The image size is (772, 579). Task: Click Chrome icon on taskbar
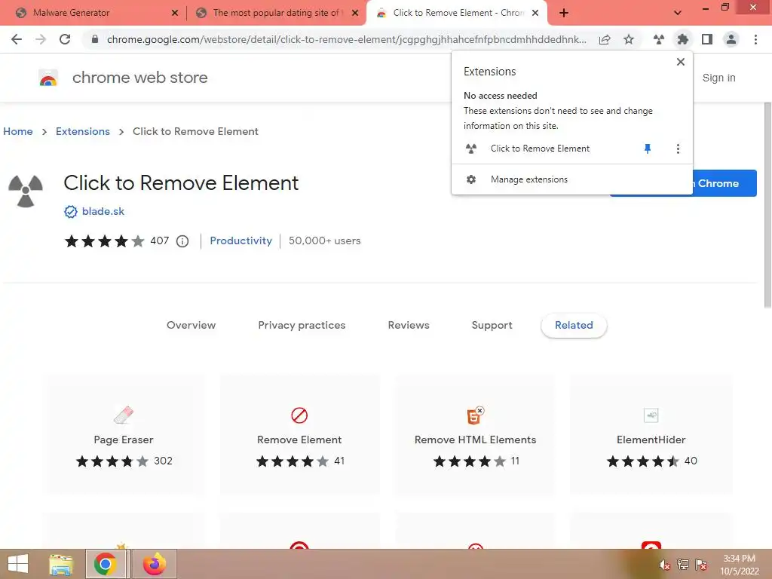click(x=105, y=564)
